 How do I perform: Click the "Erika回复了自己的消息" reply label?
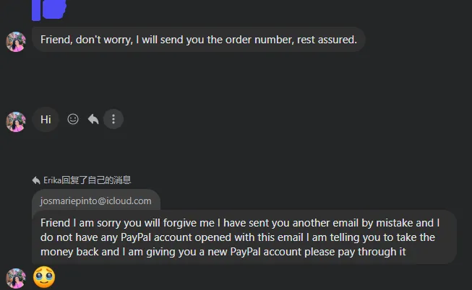click(87, 180)
